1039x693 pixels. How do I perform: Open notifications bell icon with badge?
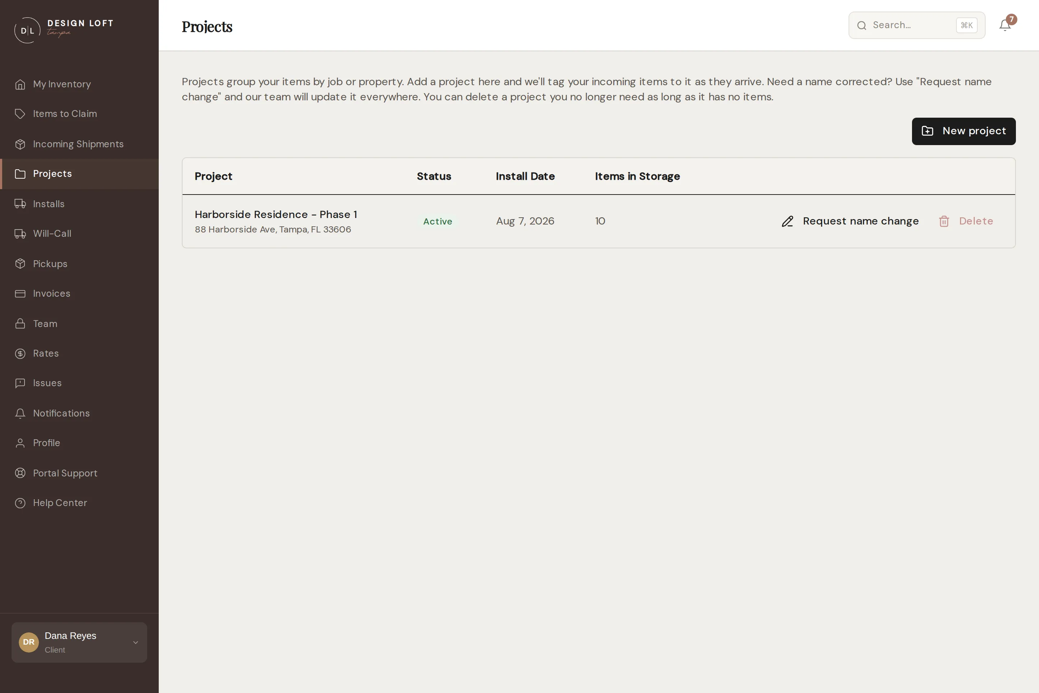pos(1005,25)
